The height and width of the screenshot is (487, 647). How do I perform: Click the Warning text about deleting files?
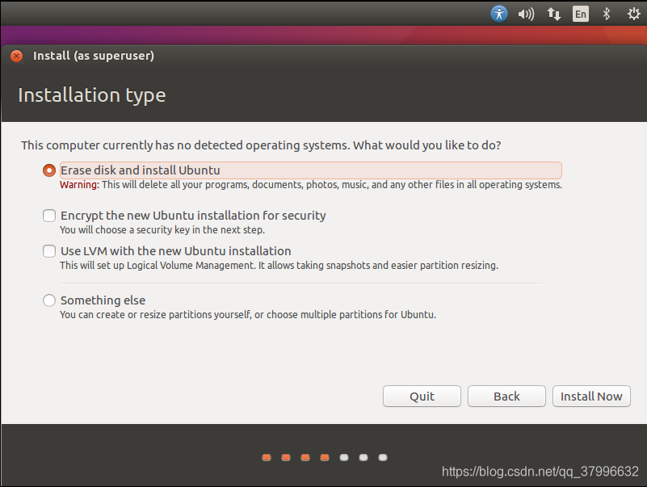(x=311, y=184)
